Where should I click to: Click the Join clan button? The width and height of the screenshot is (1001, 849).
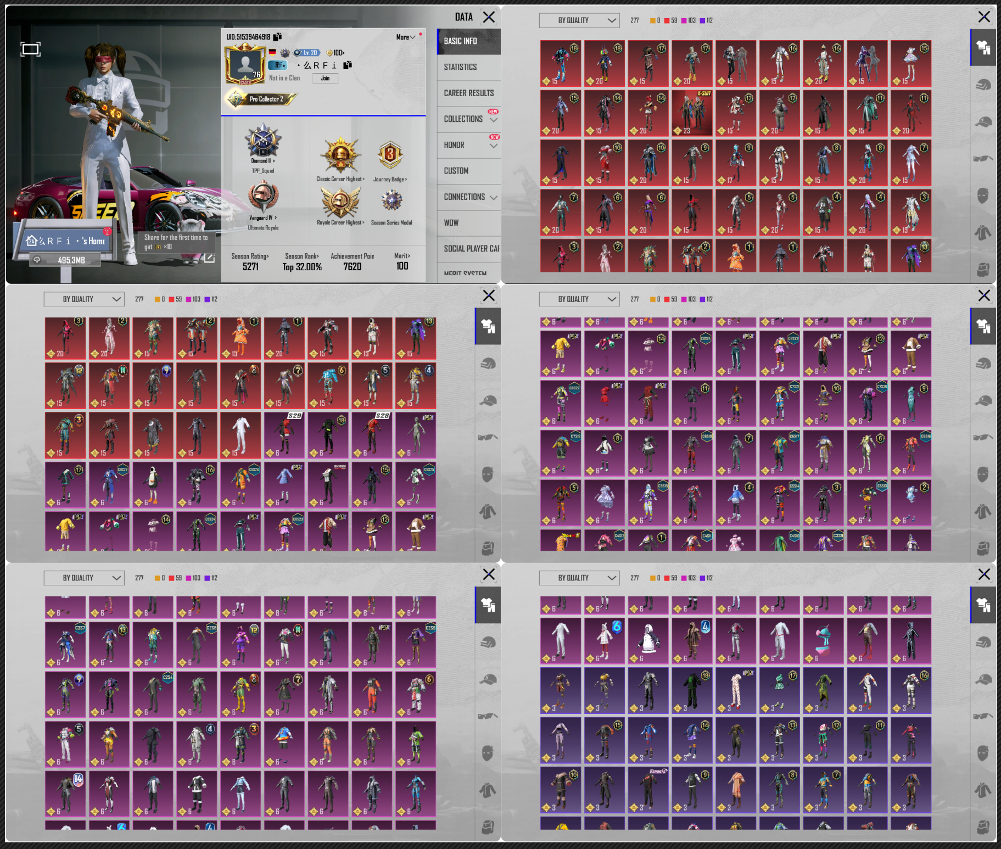325,78
